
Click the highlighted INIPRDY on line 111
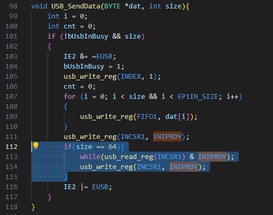[x=167, y=137]
